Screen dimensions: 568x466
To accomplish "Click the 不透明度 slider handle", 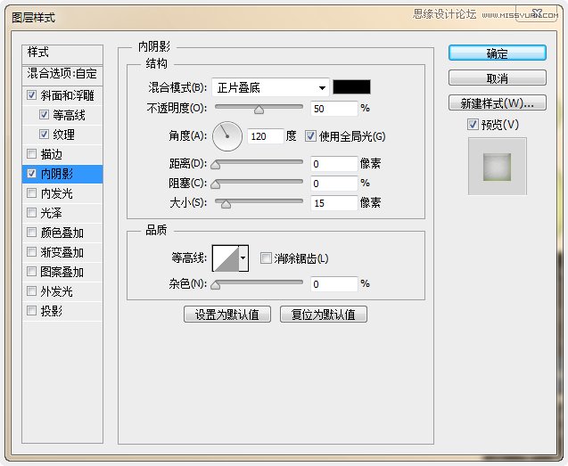I will (x=259, y=110).
